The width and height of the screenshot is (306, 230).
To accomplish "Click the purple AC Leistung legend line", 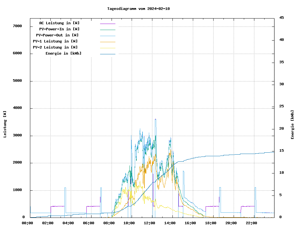I will (x=107, y=23).
